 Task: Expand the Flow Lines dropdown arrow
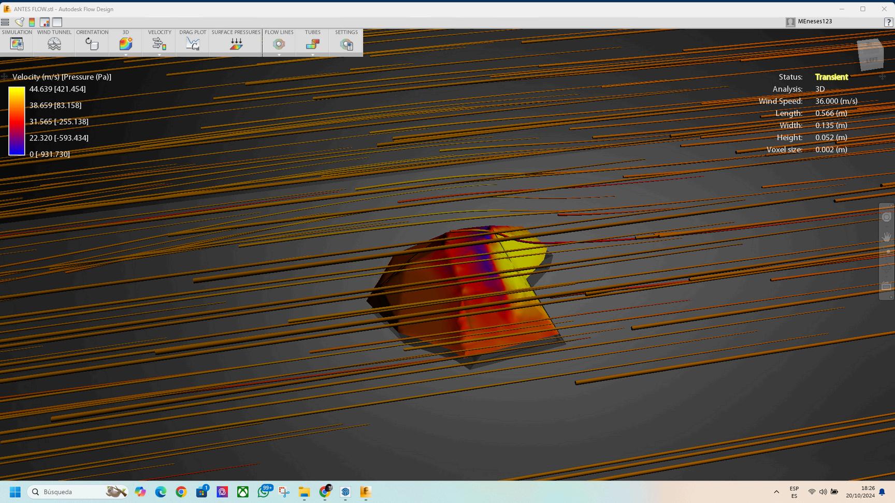point(279,54)
